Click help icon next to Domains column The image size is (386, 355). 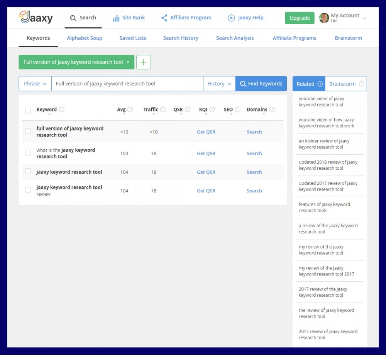272,109
